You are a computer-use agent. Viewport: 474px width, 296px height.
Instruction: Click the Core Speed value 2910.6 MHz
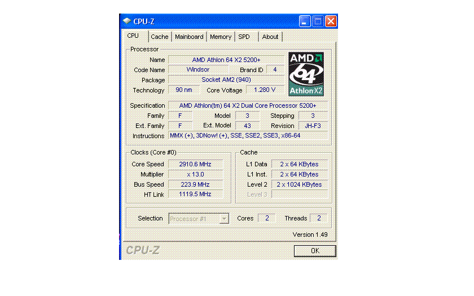coord(195,164)
